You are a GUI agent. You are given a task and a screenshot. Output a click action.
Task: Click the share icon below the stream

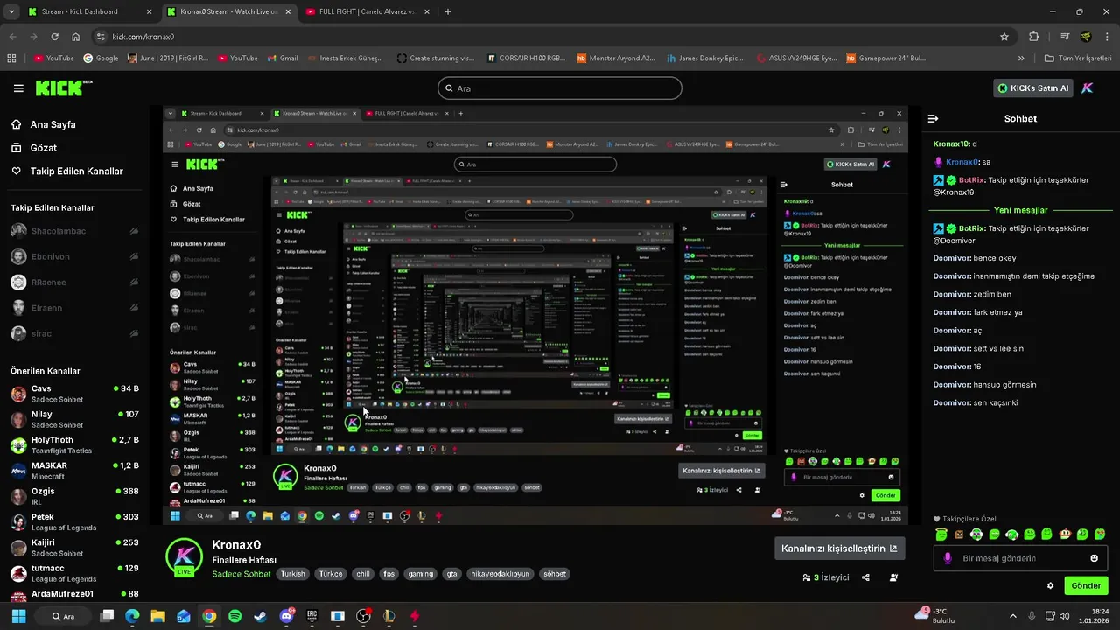click(x=865, y=577)
